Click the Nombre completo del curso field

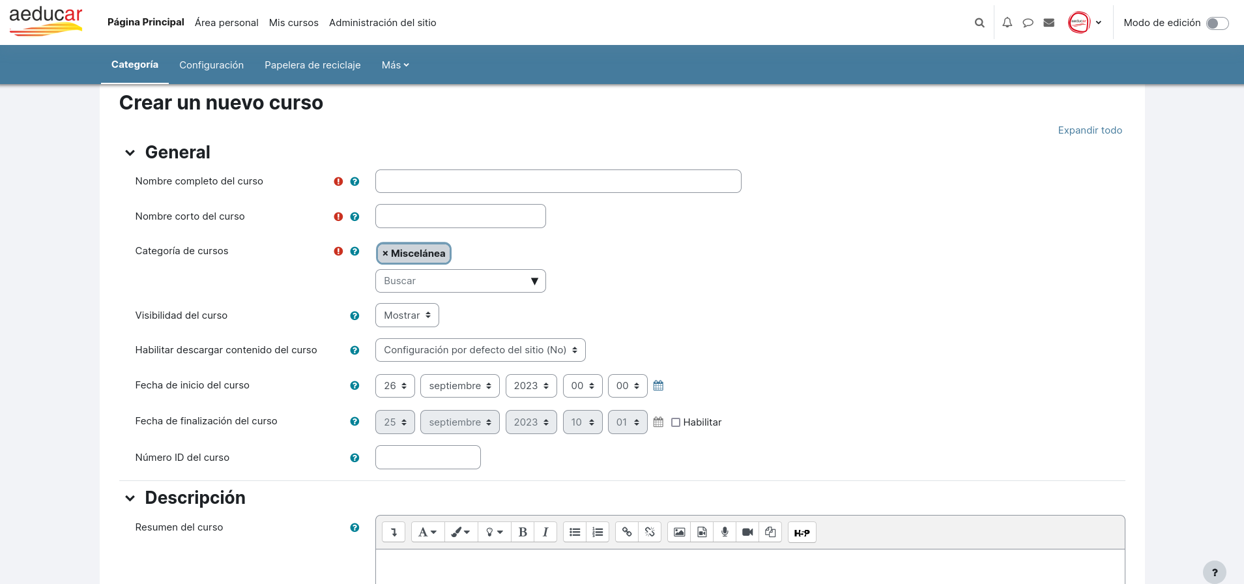point(558,181)
